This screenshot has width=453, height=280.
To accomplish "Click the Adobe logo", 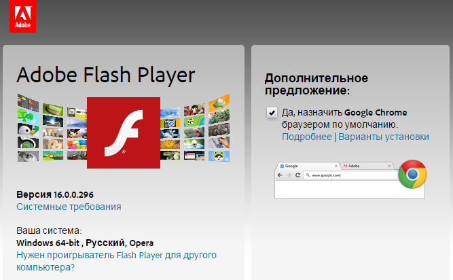I will (22, 16).
